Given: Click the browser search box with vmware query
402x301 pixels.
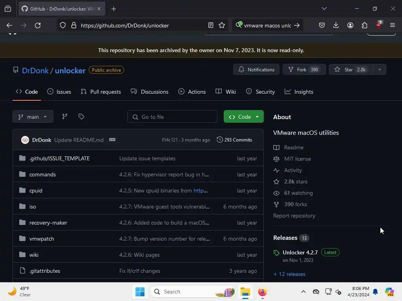Looking at the screenshot, I should (267, 25).
